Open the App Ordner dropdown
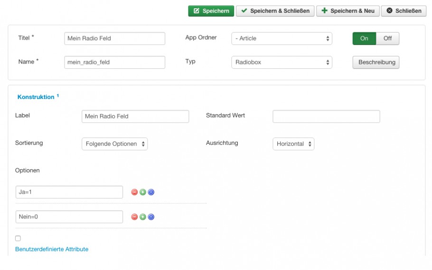 [282, 38]
